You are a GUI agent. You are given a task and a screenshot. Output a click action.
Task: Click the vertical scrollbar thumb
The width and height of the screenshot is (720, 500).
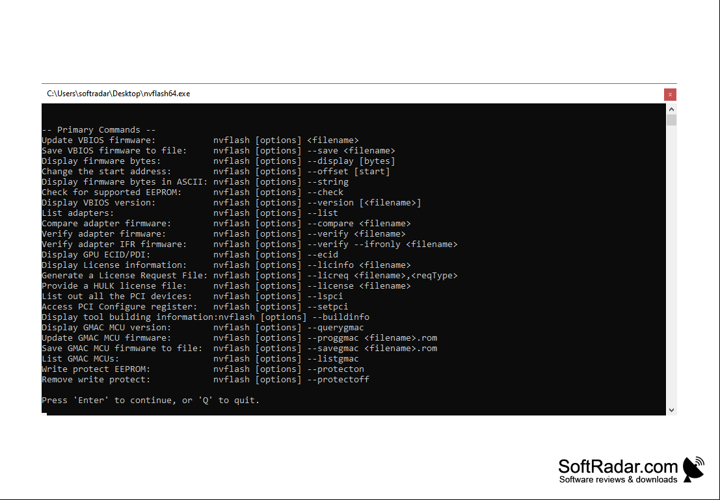671,120
